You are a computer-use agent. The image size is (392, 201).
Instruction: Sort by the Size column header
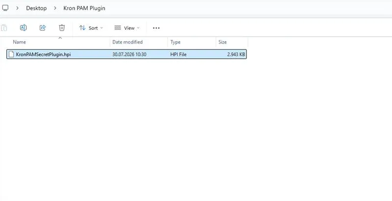point(222,42)
